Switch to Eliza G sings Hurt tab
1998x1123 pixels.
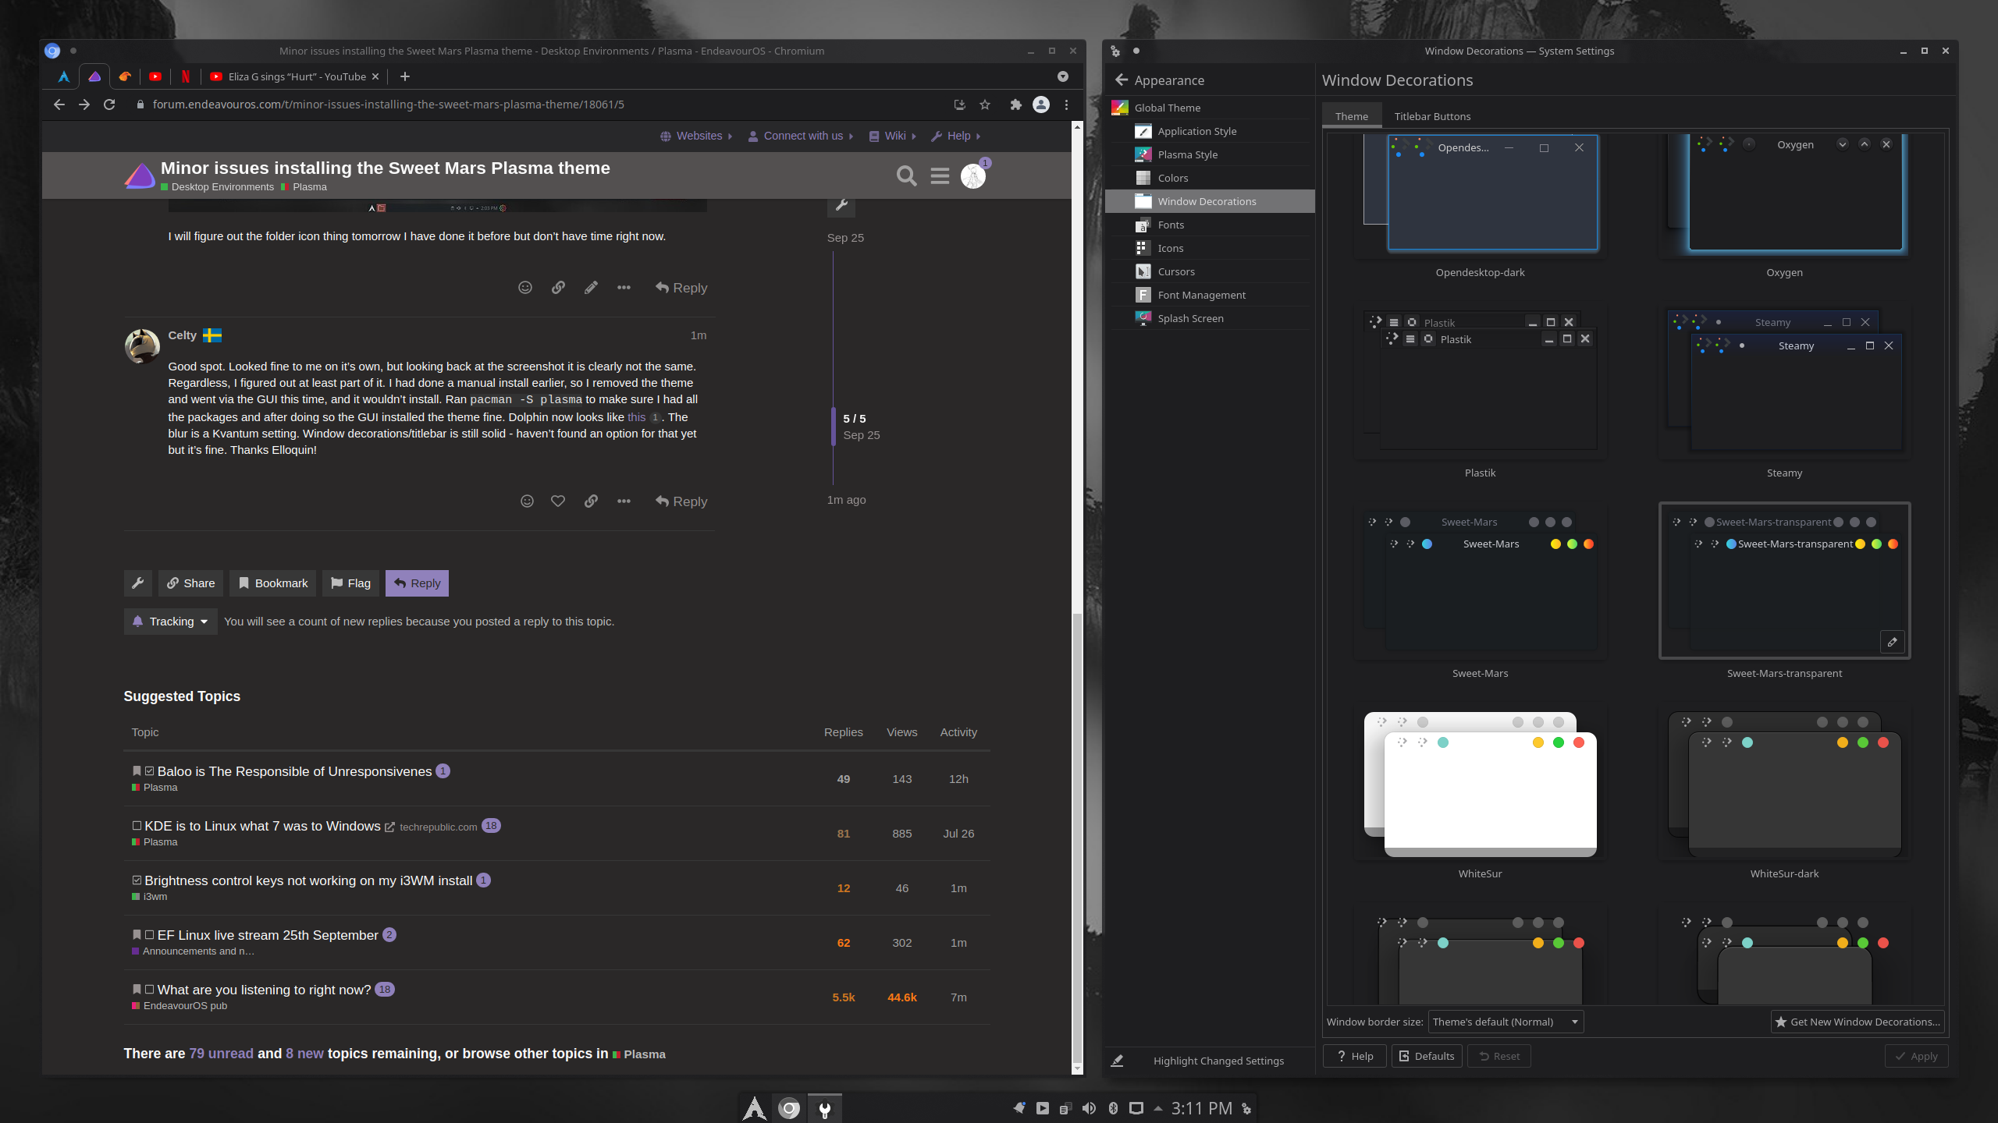pyautogui.click(x=296, y=76)
